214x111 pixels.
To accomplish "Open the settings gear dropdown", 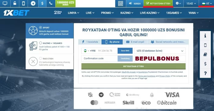I will click(x=178, y=3).
